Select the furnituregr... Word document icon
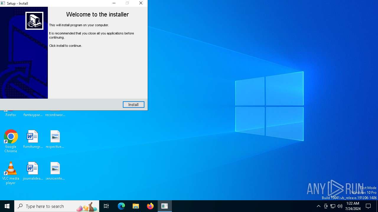Viewport: 378px width, 212px height. click(33, 140)
